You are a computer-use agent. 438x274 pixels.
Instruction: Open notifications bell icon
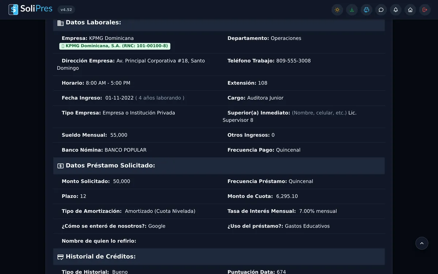(396, 10)
